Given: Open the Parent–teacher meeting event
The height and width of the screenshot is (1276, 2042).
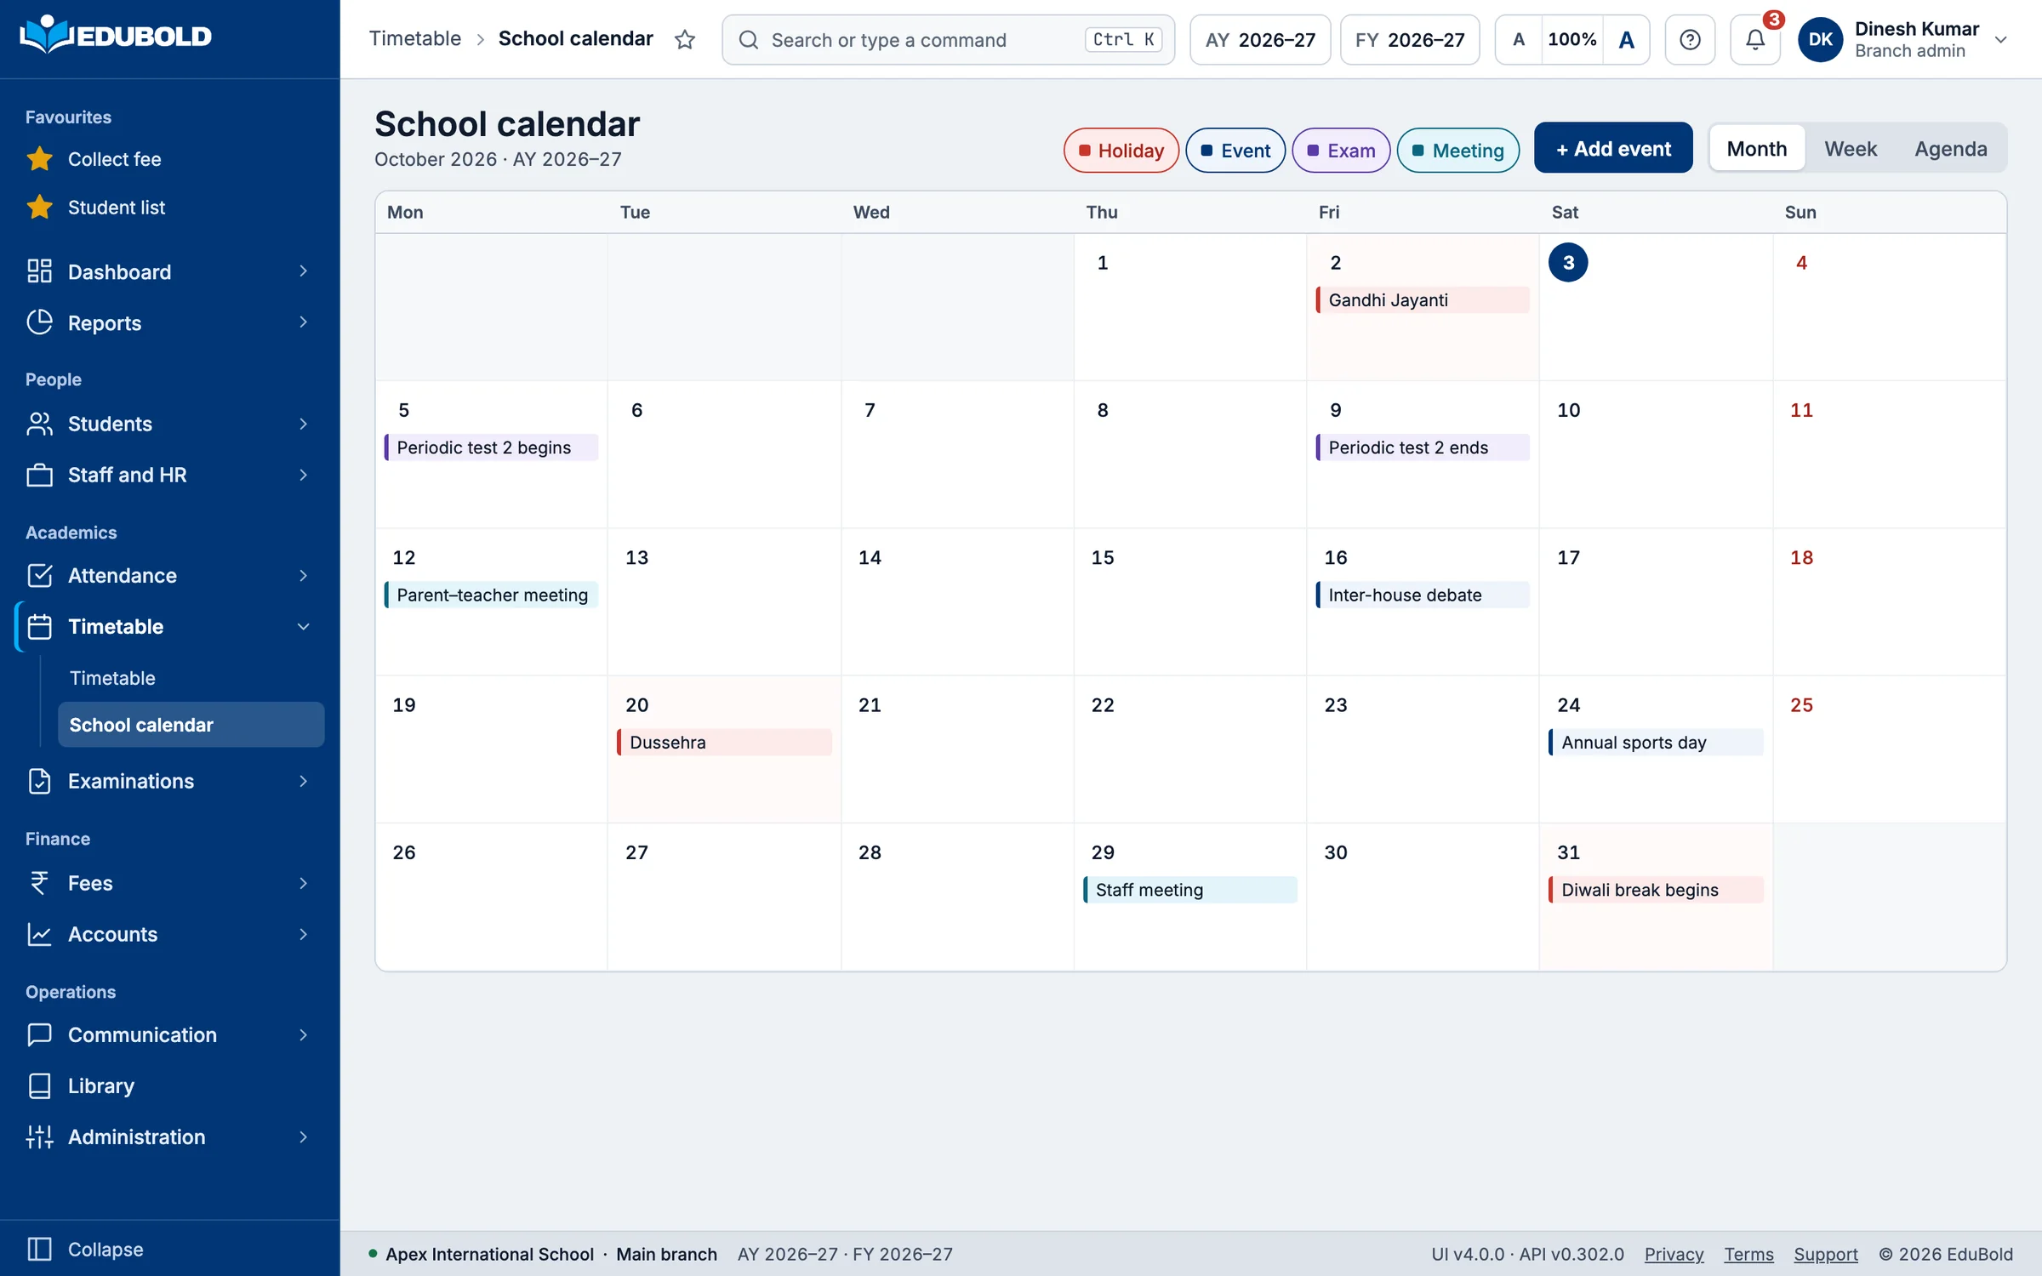Looking at the screenshot, I should coord(491,595).
